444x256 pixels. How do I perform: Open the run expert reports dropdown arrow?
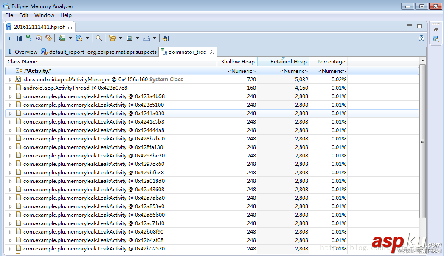point(70,38)
